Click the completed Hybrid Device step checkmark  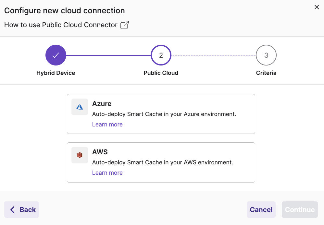pyautogui.click(x=56, y=55)
